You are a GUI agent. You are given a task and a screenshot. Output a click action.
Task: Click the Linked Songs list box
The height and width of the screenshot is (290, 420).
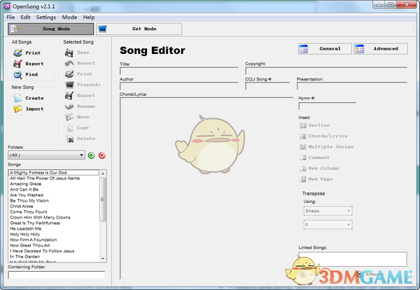[353, 259]
